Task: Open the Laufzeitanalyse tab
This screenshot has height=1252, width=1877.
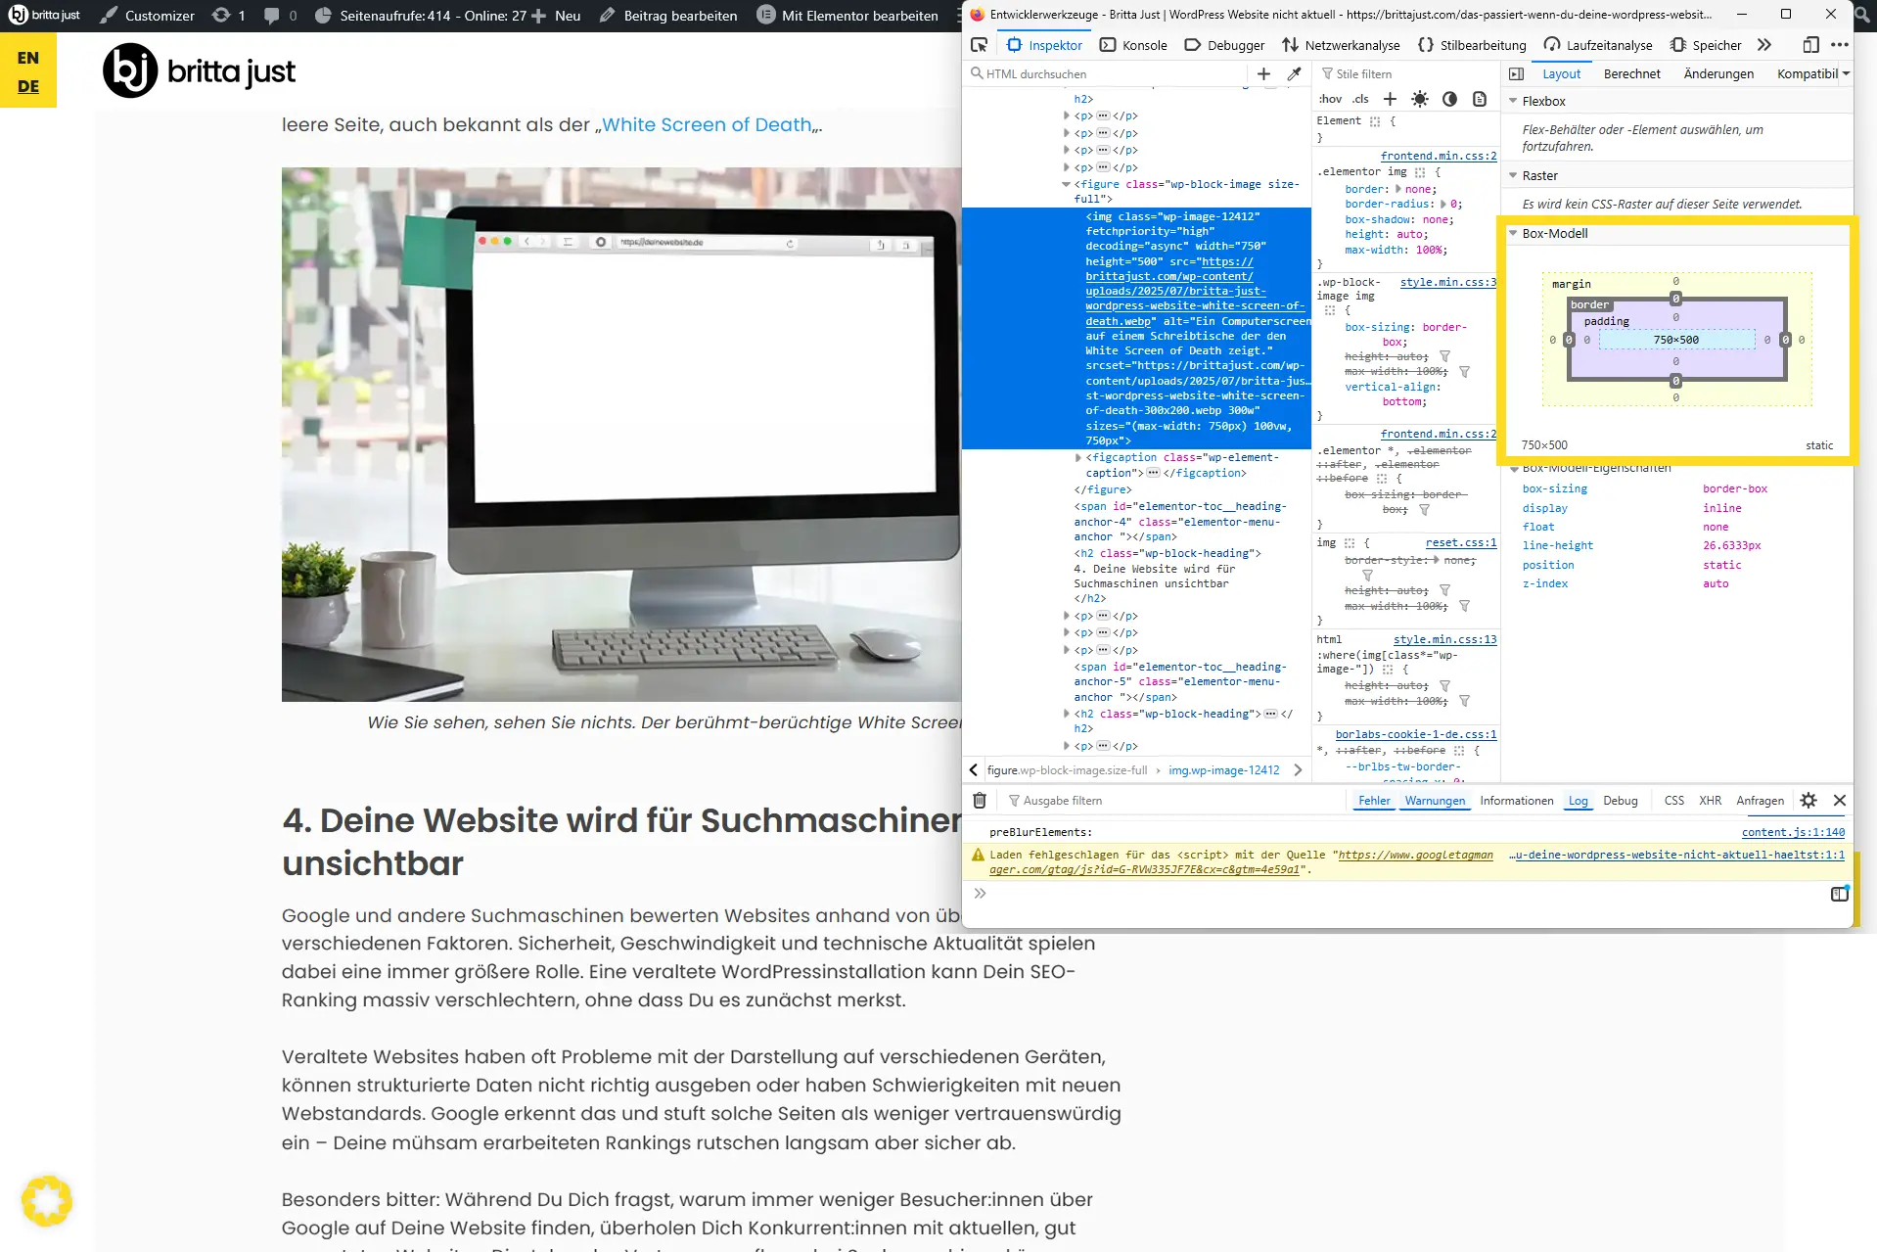Action: 1598,45
